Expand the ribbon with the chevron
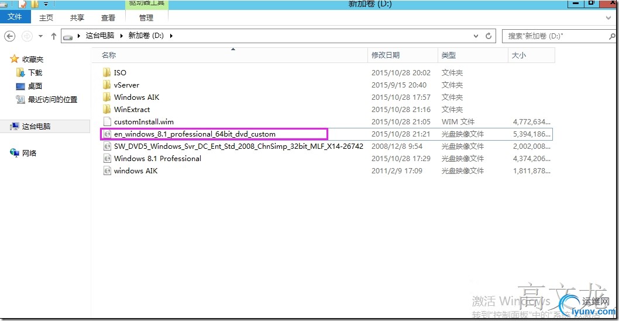Viewport: 619px width, 321px height. (608, 18)
